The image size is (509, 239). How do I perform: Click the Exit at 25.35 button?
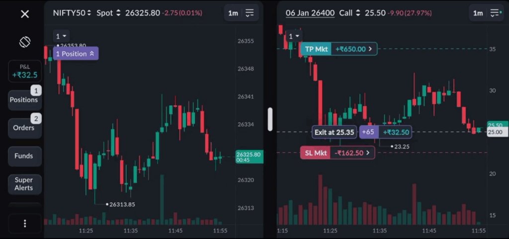[335, 132]
